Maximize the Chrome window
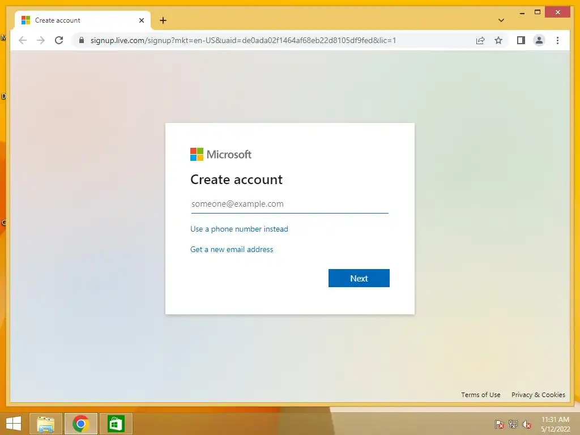Screen dimensions: 580x435 click(x=538, y=12)
